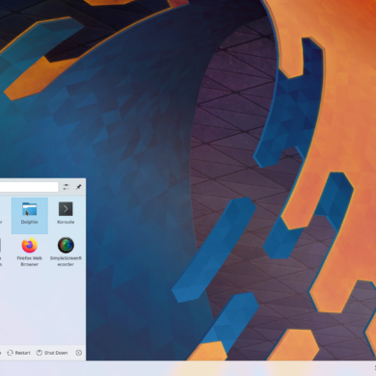The height and width of the screenshot is (376, 376).
Task: Expand more session options beside Shut Down
Action: tap(79, 353)
